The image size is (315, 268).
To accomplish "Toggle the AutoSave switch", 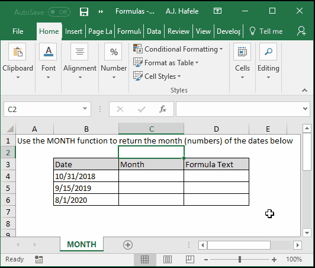I will [59, 12].
